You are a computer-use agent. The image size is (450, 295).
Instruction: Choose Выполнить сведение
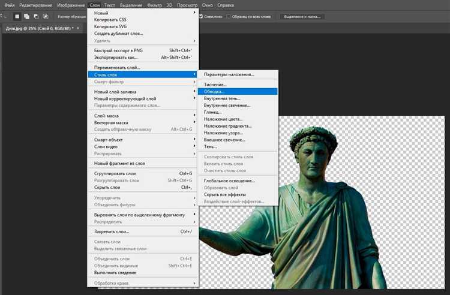click(143, 273)
